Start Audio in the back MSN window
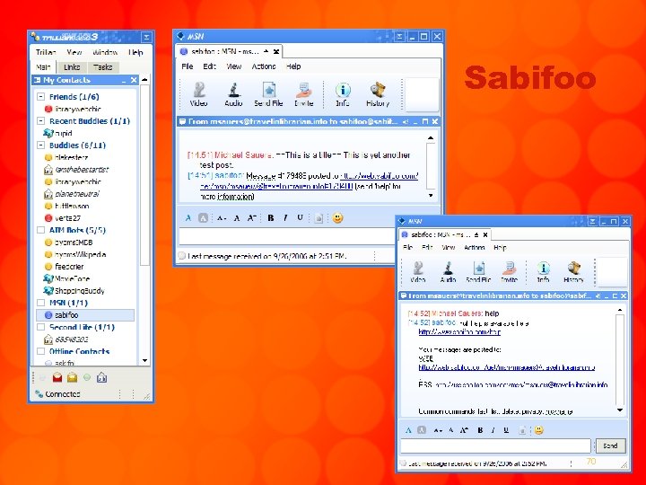Viewport: 646px width, 485px height. [233, 94]
